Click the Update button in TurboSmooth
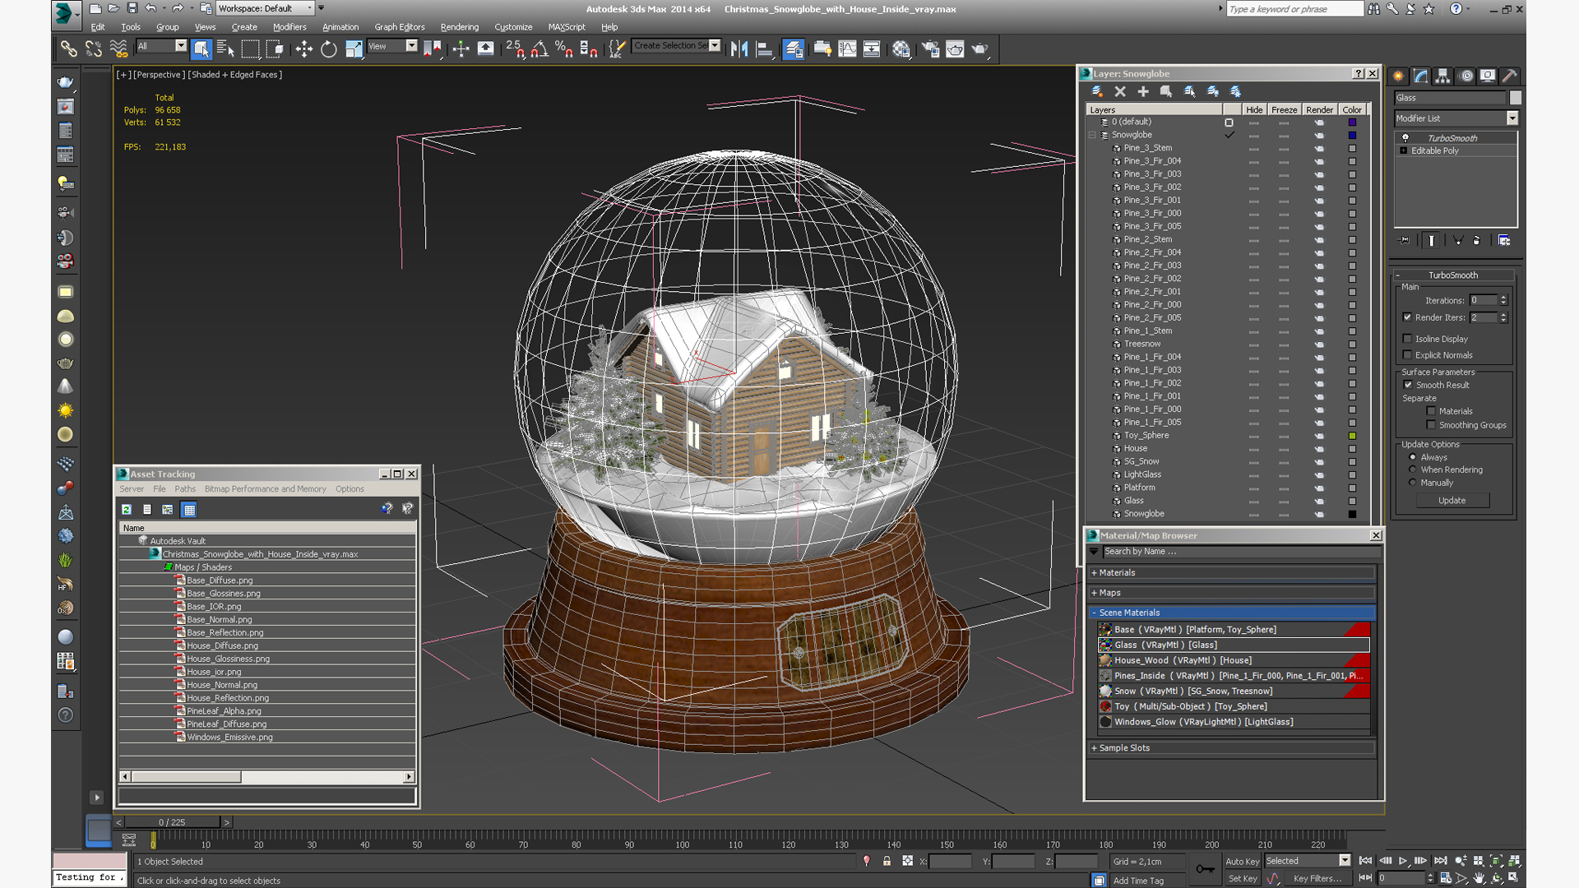The image size is (1579, 888). tap(1452, 500)
